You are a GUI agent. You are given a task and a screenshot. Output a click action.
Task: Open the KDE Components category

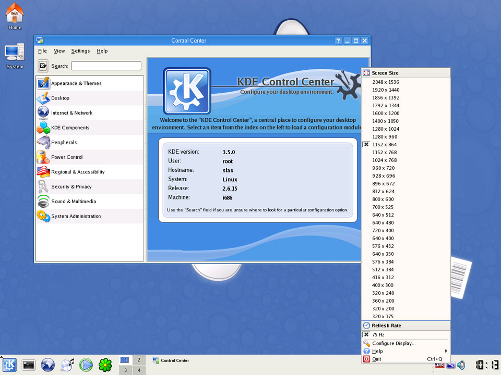click(x=90, y=128)
